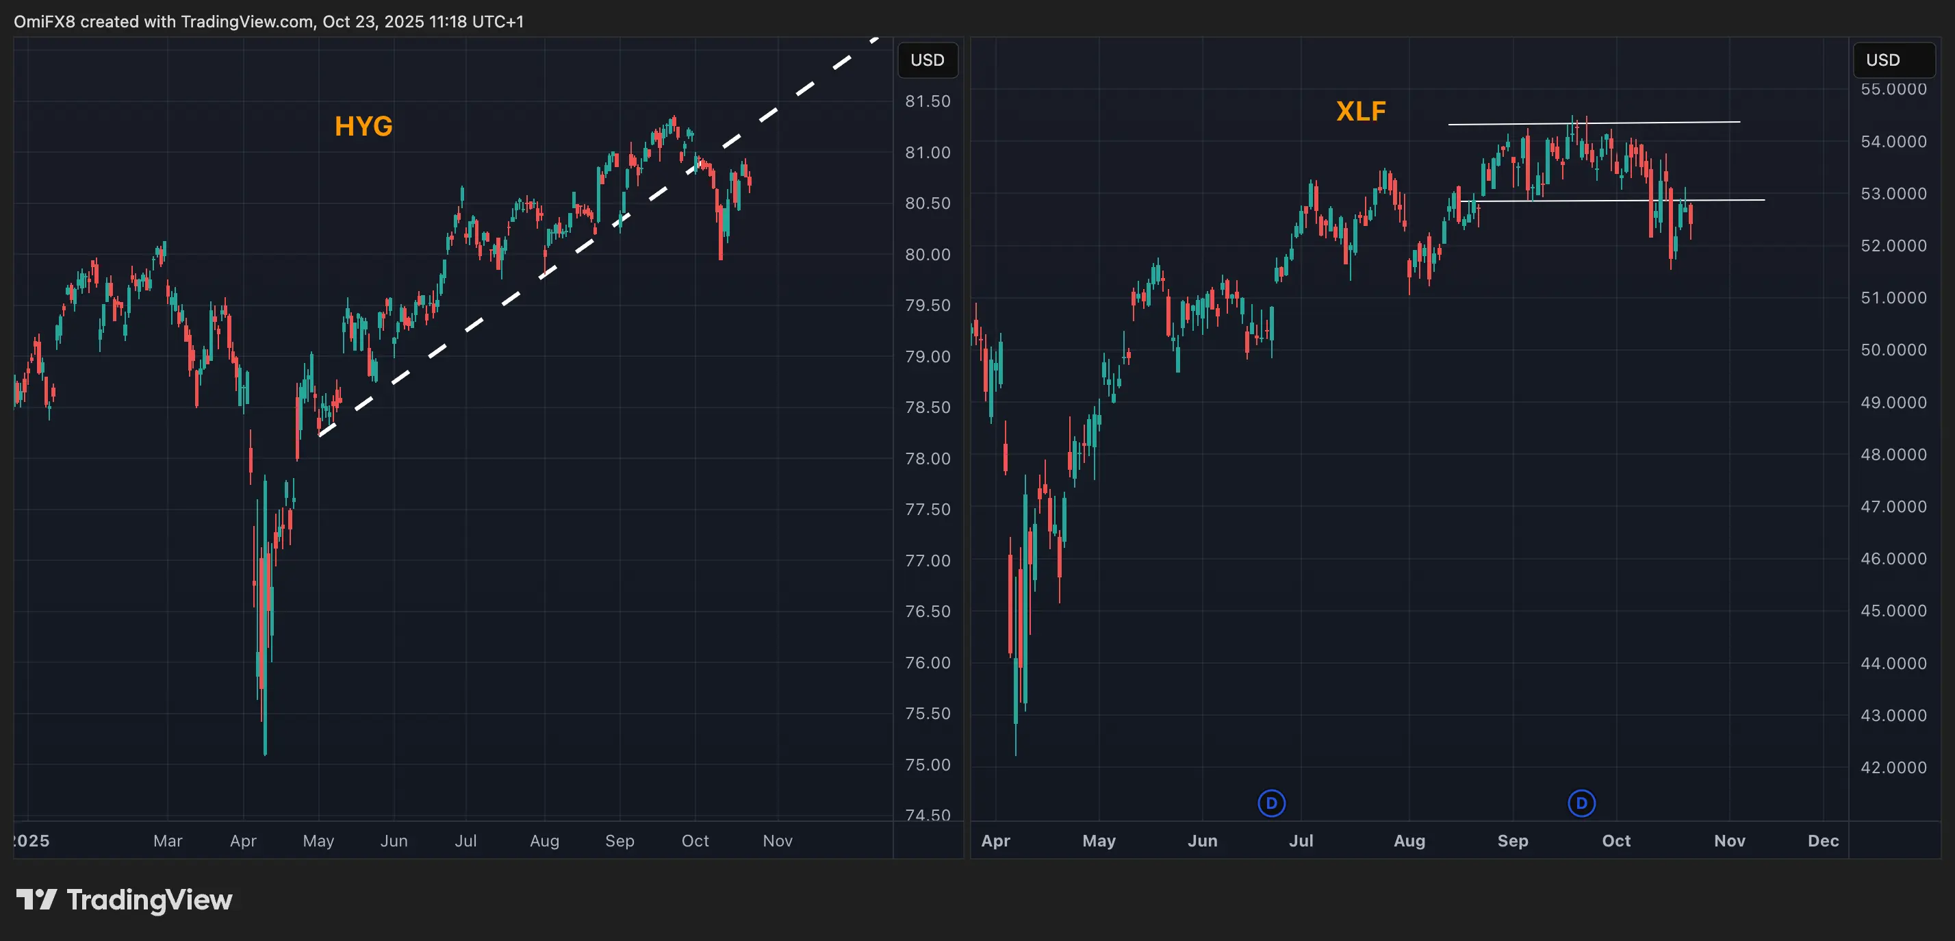The image size is (1955, 941).
Task: Open TradingView via the logo at bottom left
Action: [125, 901]
